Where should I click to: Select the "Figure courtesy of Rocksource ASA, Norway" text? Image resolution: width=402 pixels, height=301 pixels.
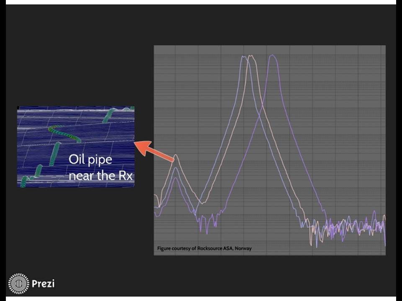(x=204, y=248)
